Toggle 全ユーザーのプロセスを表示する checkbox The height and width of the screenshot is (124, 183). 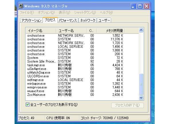pos(27,104)
